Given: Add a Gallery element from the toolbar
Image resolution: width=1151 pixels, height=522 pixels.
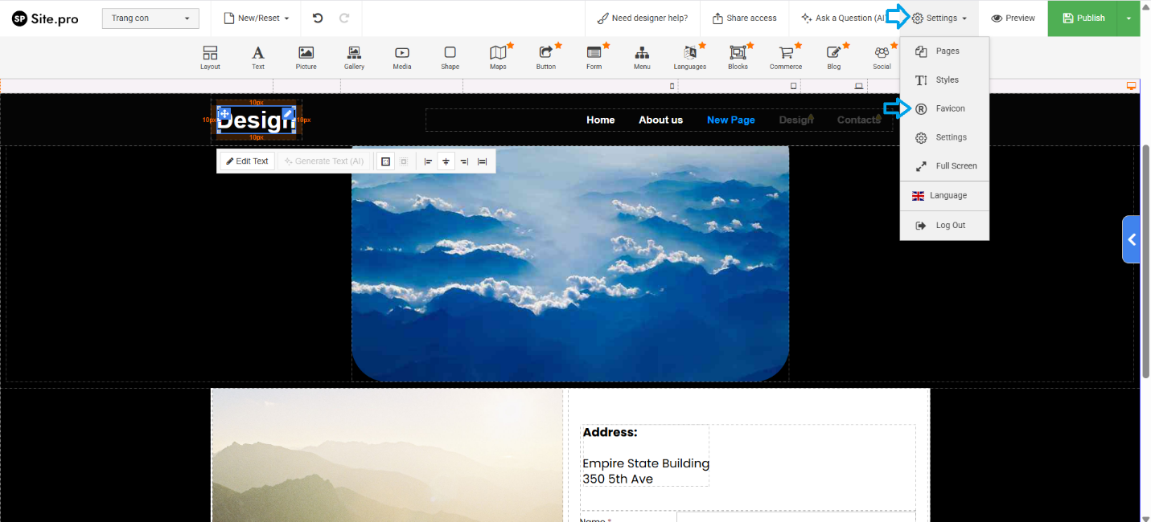Looking at the screenshot, I should pos(354,57).
